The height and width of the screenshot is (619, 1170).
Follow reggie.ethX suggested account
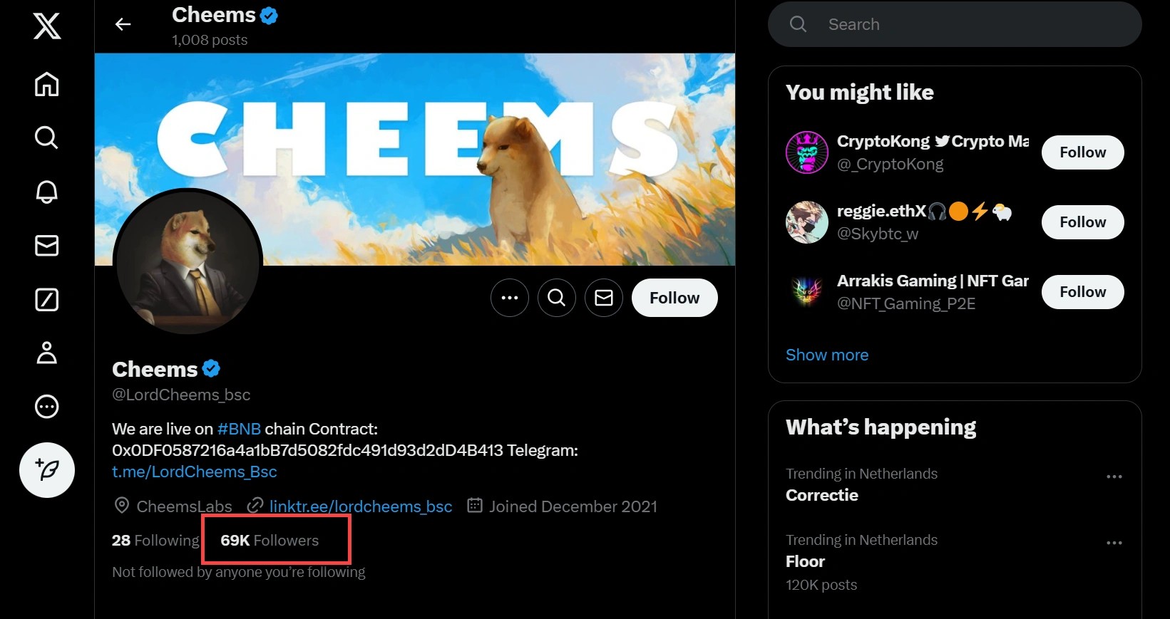tap(1082, 222)
